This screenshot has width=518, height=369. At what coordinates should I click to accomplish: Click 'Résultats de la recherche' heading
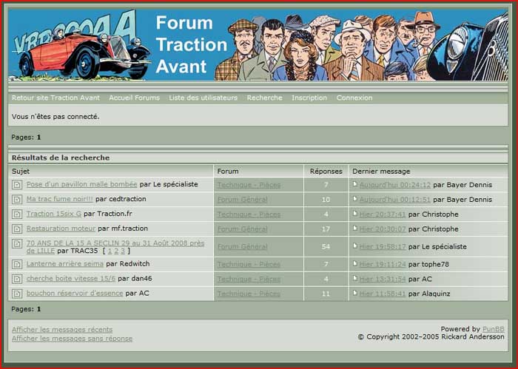61,158
